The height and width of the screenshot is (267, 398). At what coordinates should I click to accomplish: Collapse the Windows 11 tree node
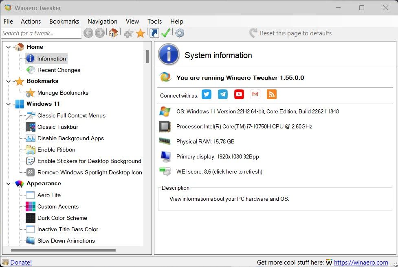[x=9, y=104]
